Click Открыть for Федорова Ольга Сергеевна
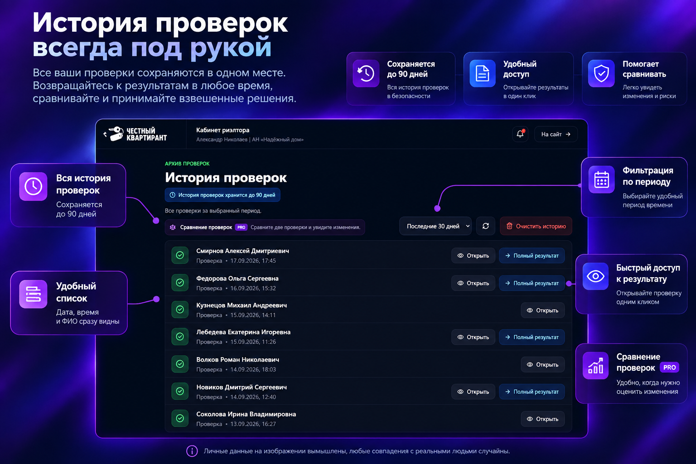The image size is (696, 464). coord(473,283)
